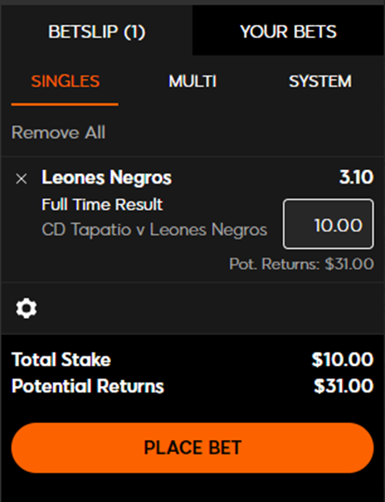Viewport: 385px width, 502px height.
Task: Click the Leones Negros selection name
Action: [x=106, y=177]
